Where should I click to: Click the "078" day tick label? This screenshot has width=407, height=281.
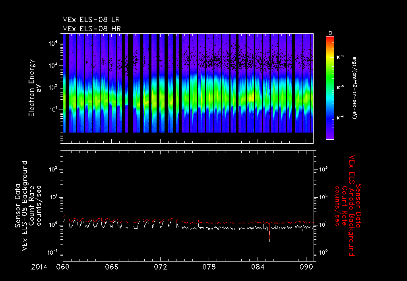(209, 267)
